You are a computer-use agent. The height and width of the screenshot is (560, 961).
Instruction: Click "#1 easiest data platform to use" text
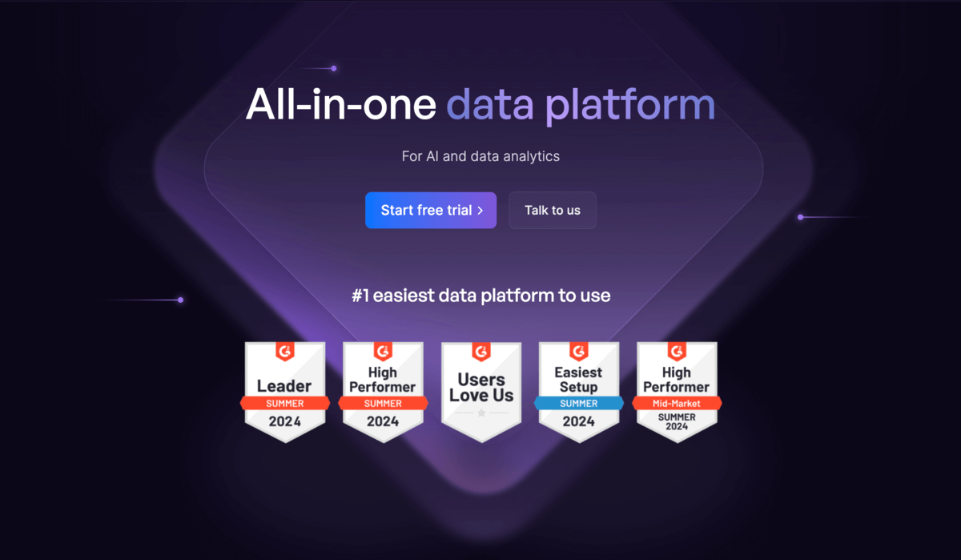pyautogui.click(x=480, y=296)
